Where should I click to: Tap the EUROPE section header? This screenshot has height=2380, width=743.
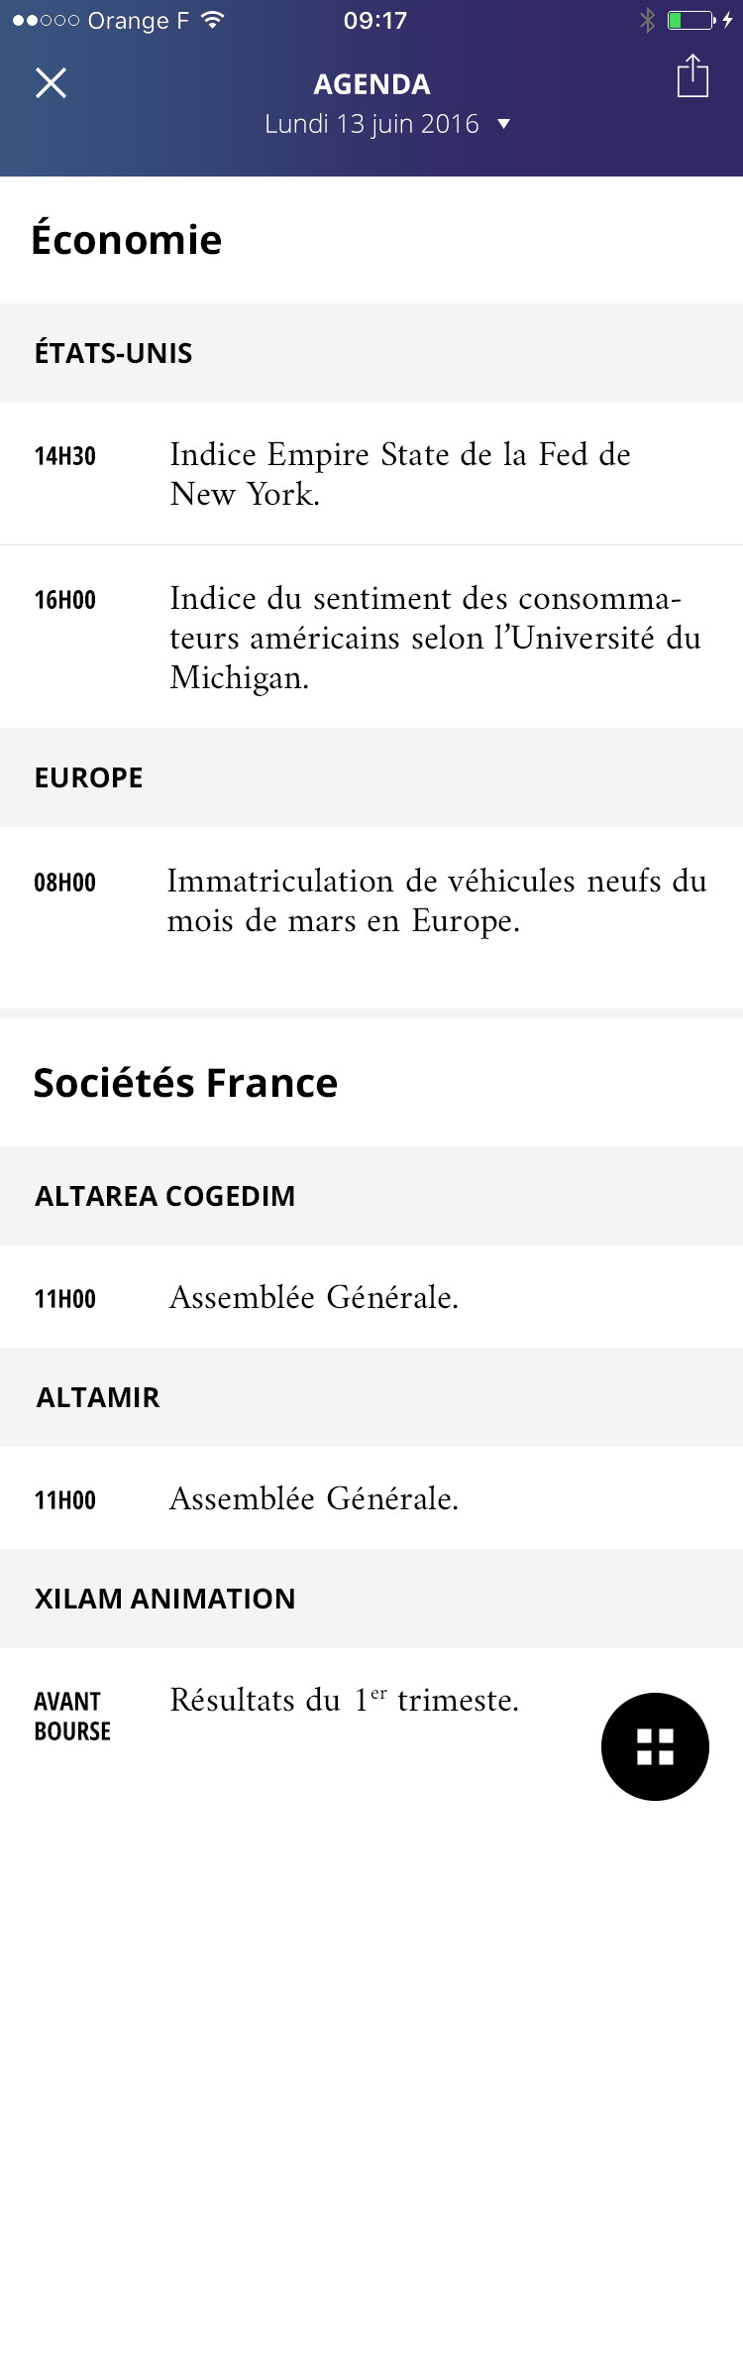[89, 777]
